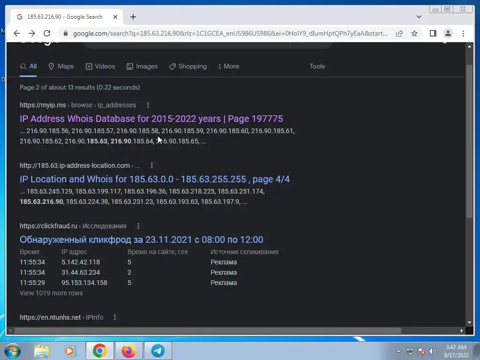Switch to Shopping results tab

pos(188,67)
